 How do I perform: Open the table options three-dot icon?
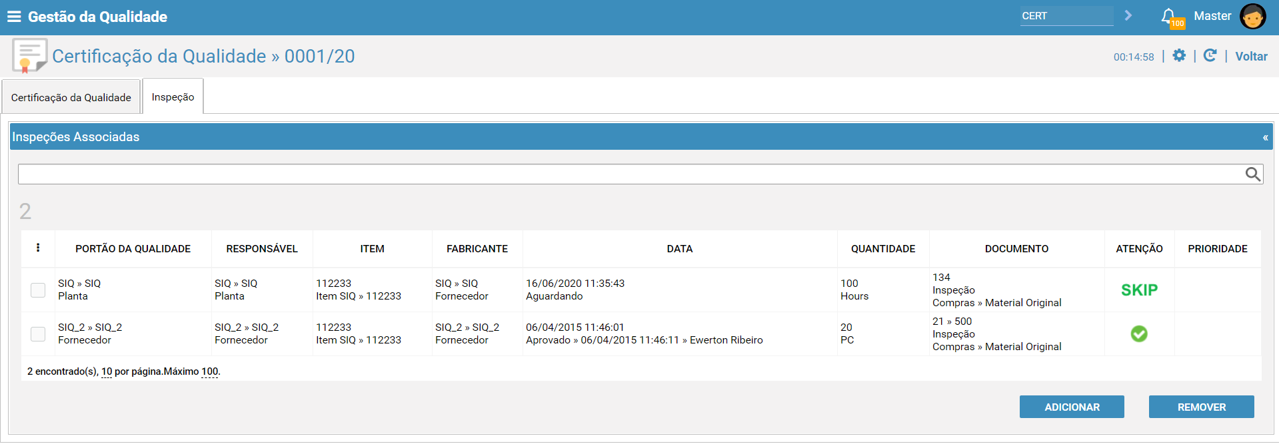pyautogui.click(x=38, y=248)
